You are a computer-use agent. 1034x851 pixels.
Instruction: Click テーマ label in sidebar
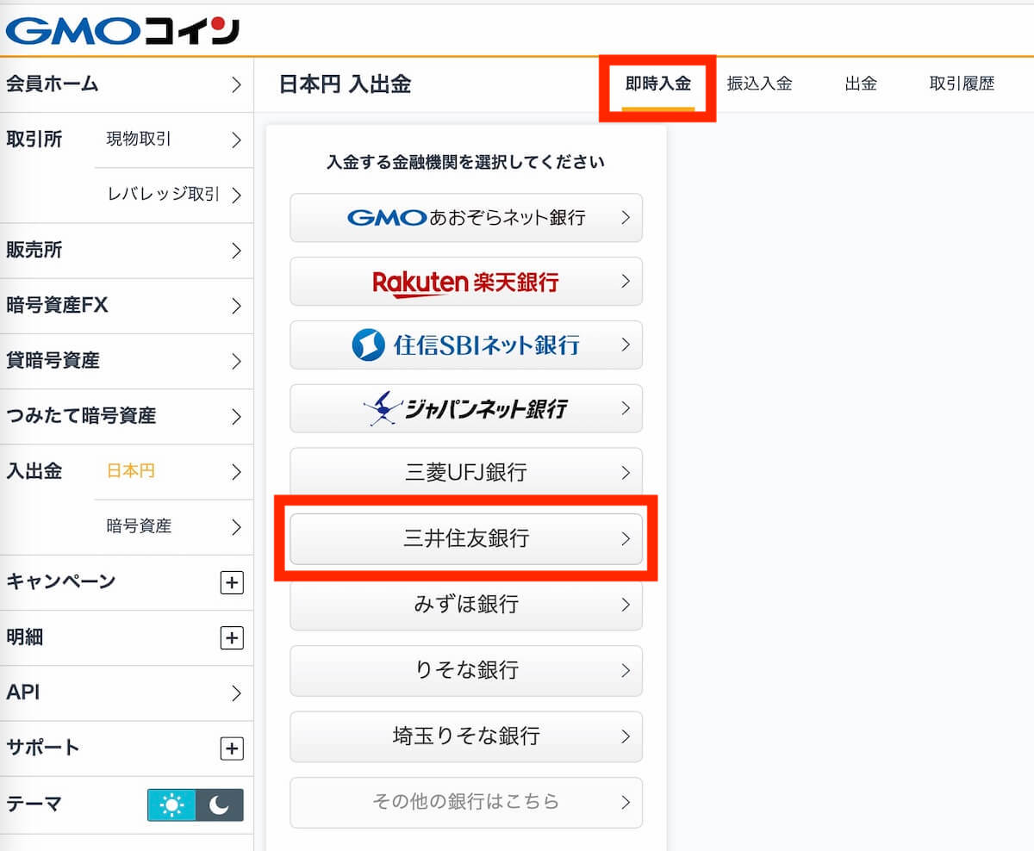coord(34,804)
